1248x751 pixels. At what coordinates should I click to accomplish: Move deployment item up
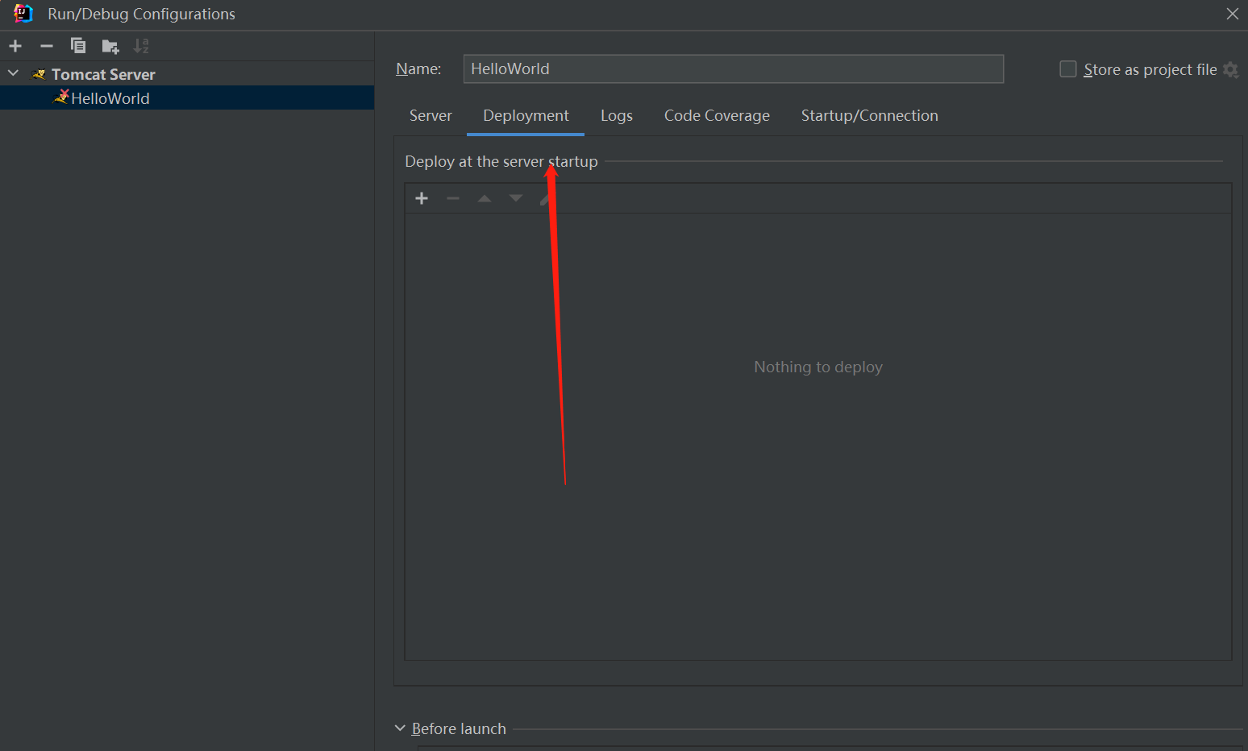click(x=485, y=198)
